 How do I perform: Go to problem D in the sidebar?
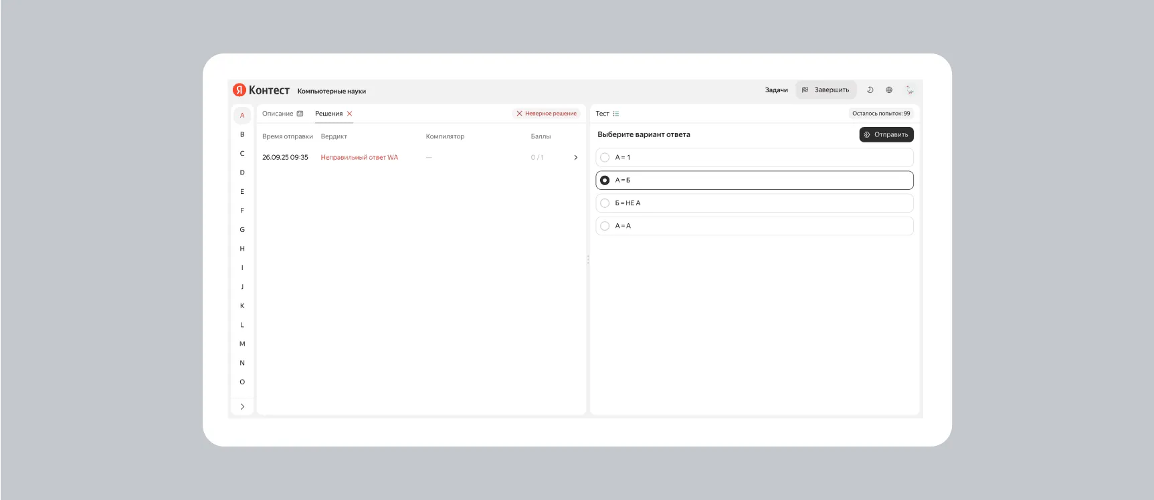242,172
